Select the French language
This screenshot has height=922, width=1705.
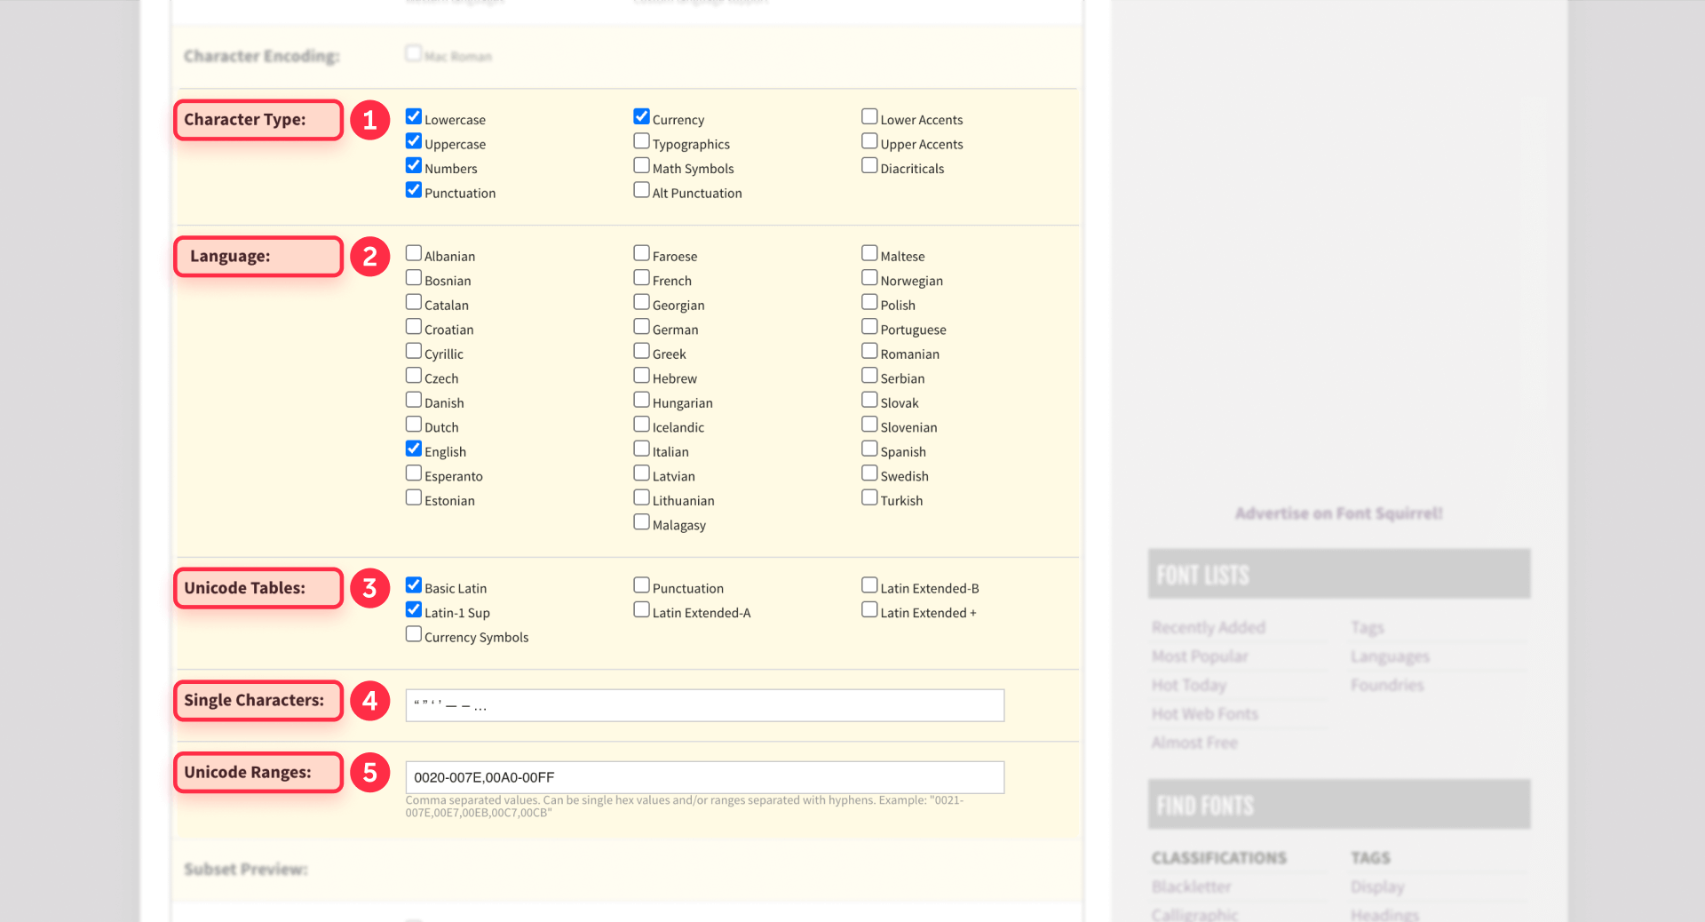pyautogui.click(x=641, y=277)
